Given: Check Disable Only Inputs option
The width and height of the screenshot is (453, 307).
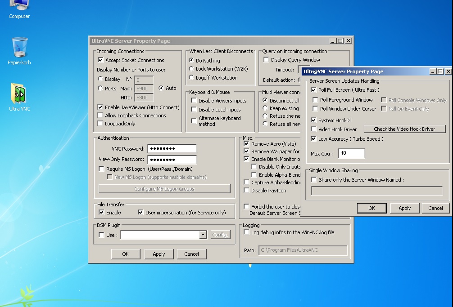Looking at the screenshot, I should click(x=254, y=167).
